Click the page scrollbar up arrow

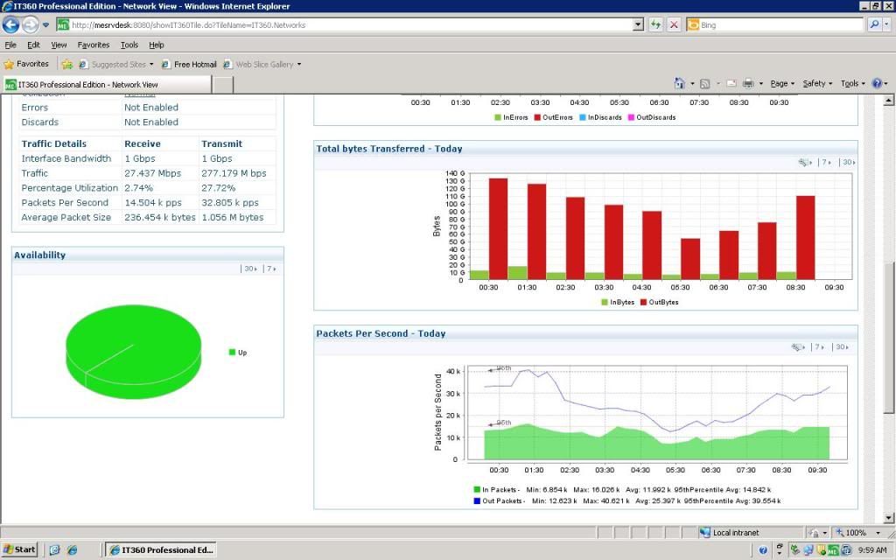pos(888,101)
